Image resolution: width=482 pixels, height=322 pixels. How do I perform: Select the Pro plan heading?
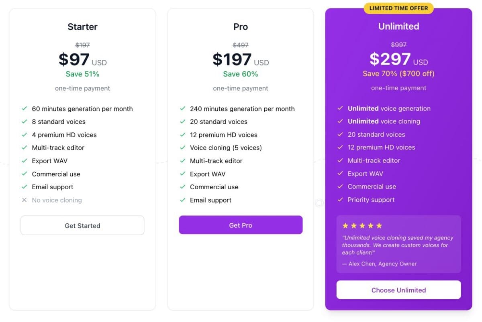tap(240, 26)
